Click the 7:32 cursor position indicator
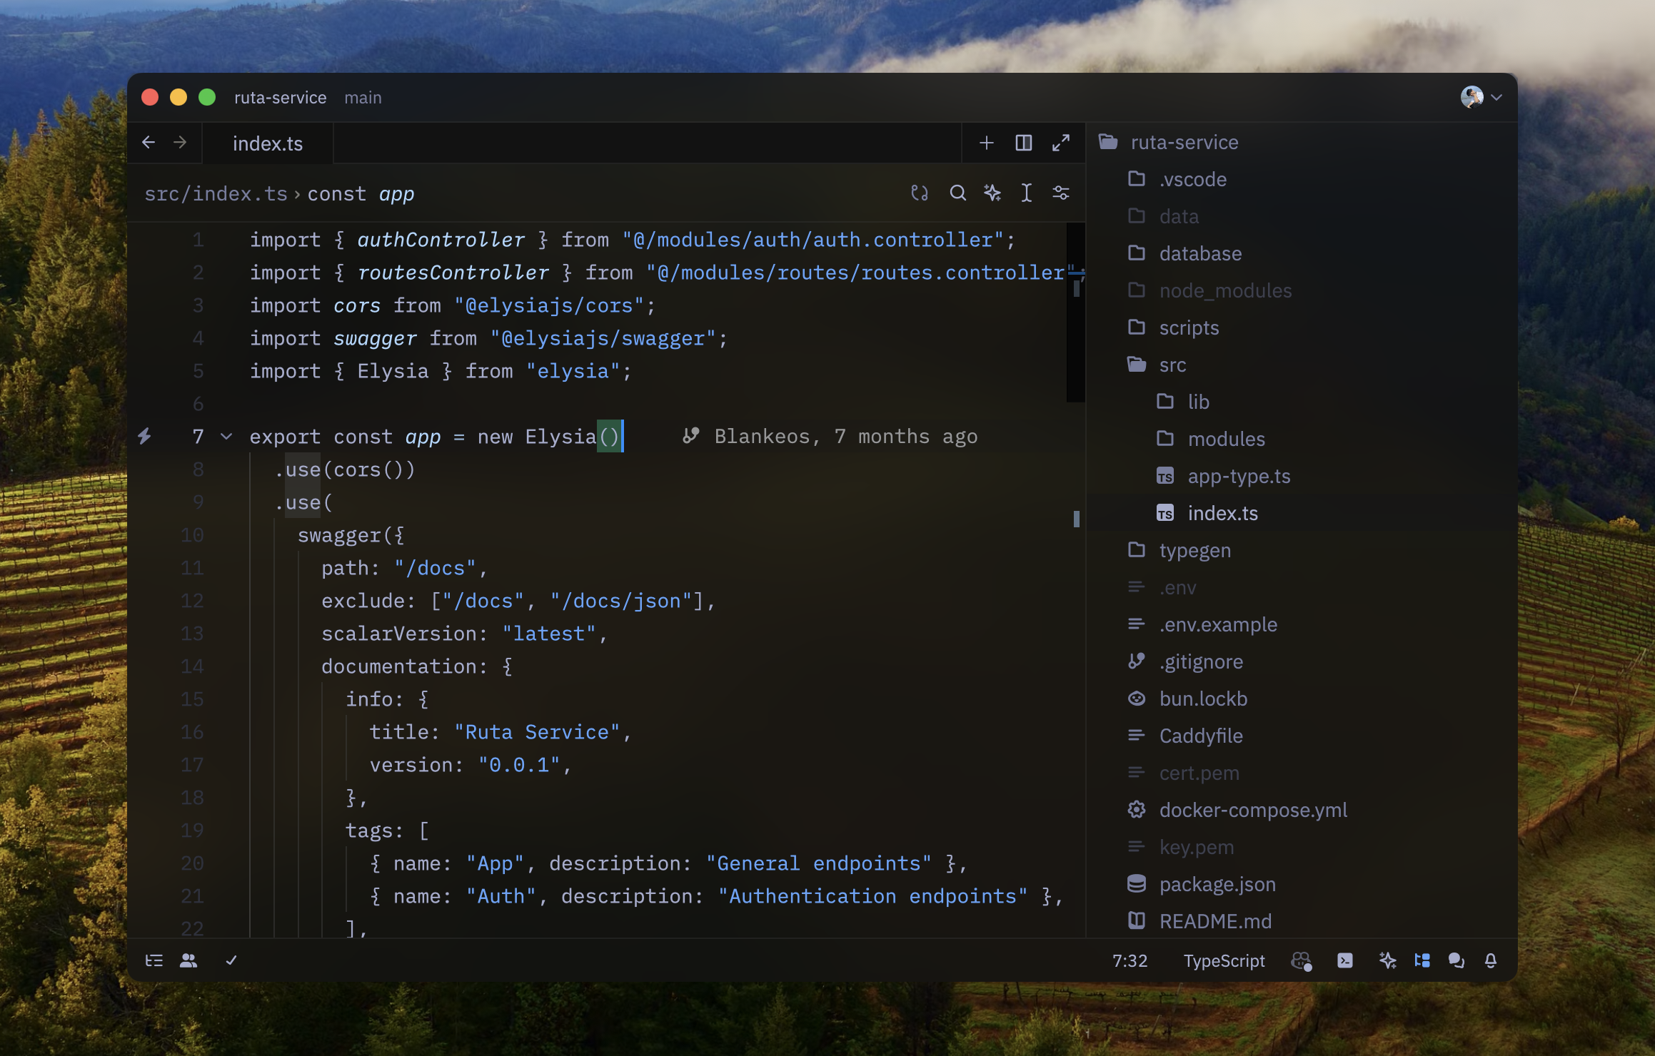The image size is (1655, 1056). (x=1130, y=960)
